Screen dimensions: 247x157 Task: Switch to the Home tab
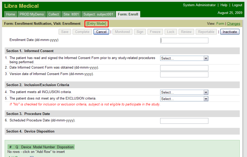tap(11, 14)
